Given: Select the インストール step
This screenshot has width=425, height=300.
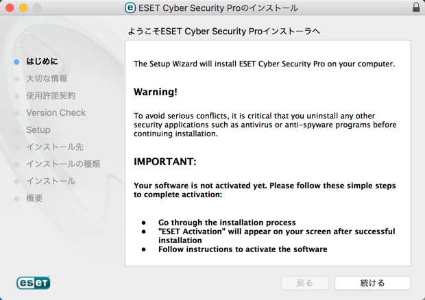Looking at the screenshot, I should click(51, 181).
